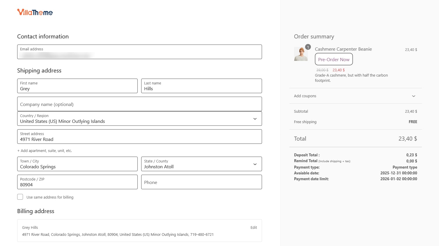Click the Cashmere Carpenter Beanie product name
This screenshot has width=439, height=246.
tap(343, 49)
